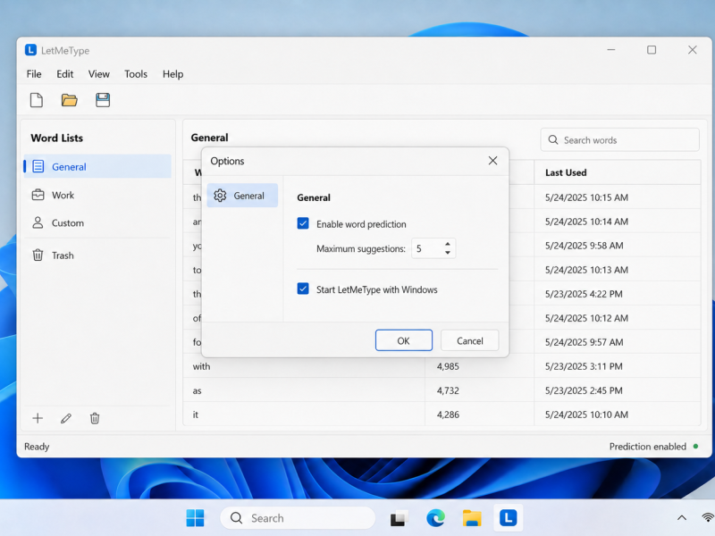The height and width of the screenshot is (536, 715).
Task: Select the Work word list
Action: (97, 195)
